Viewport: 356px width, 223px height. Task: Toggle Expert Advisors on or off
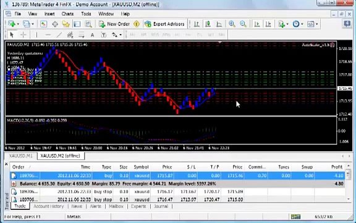[x=164, y=24]
